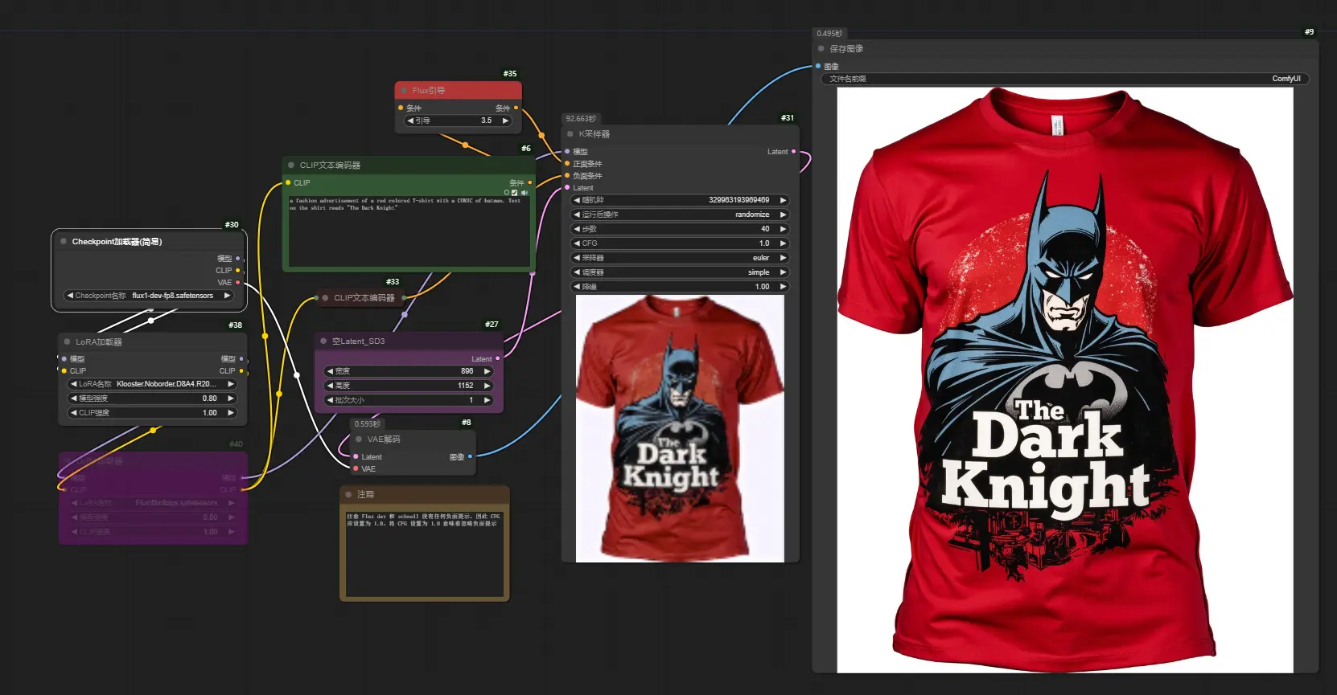Collapse the K采样器 node title dot
1337x695 pixels.
(570, 134)
